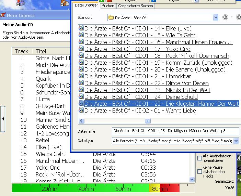The image size is (241, 196).
Task: Click the left scroll arrow of file browser
Action: (81, 121)
